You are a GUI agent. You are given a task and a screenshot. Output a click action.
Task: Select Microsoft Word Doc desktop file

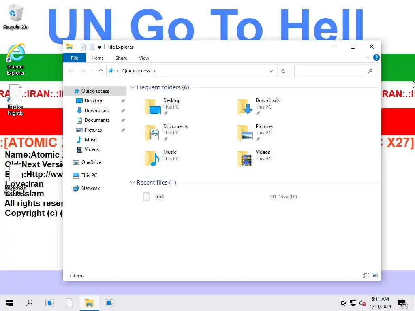16,180
